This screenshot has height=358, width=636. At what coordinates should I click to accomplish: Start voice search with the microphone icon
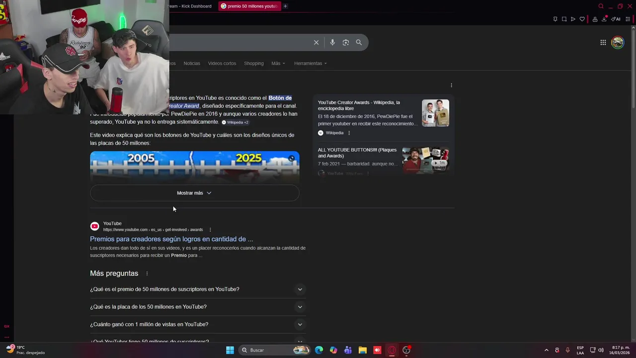332,42
